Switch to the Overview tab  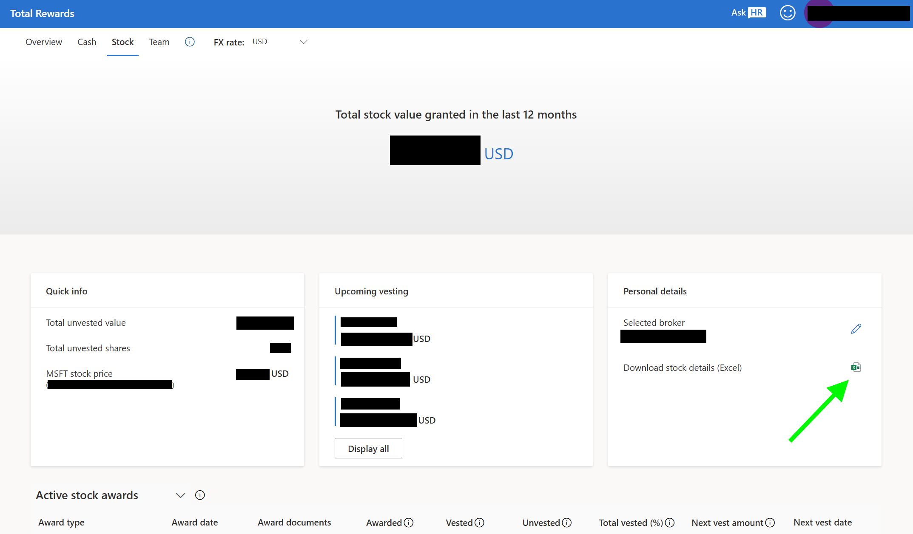click(44, 42)
